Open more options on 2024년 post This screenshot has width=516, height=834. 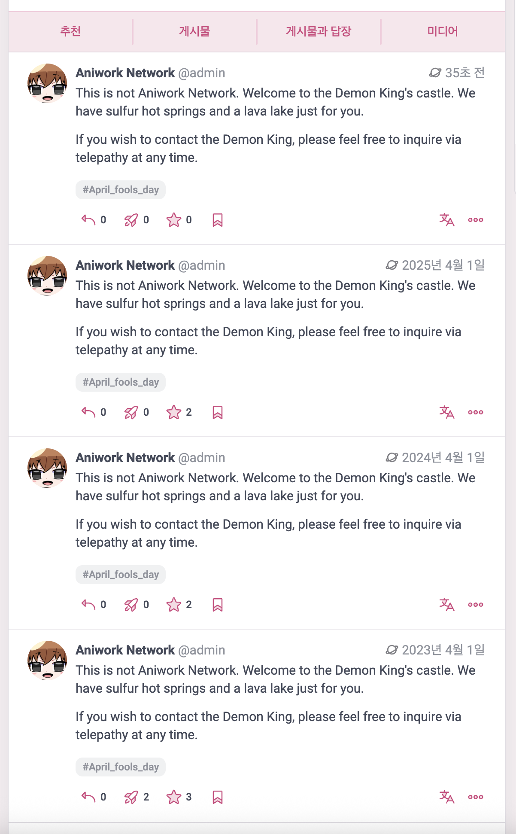[476, 605]
